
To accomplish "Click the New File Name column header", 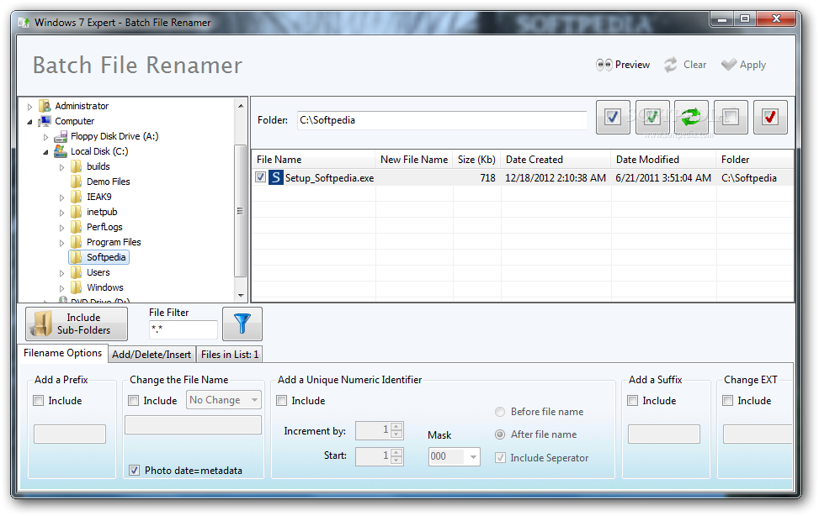I will 414,159.
